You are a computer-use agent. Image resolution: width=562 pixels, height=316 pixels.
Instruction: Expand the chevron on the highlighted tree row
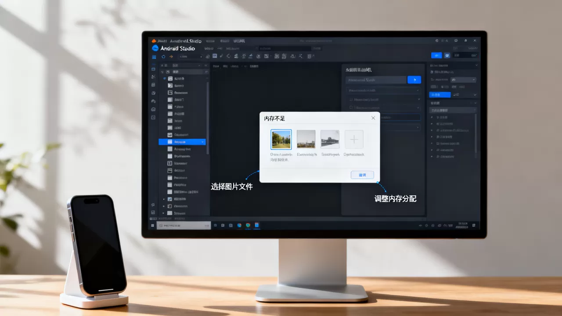[202, 142]
